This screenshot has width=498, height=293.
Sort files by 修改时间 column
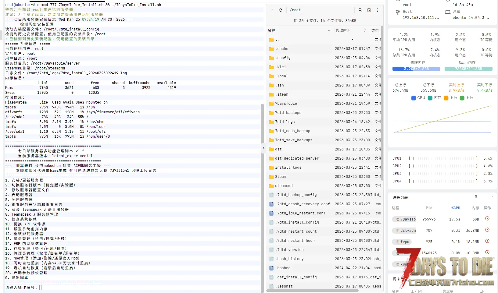pos(343,30)
